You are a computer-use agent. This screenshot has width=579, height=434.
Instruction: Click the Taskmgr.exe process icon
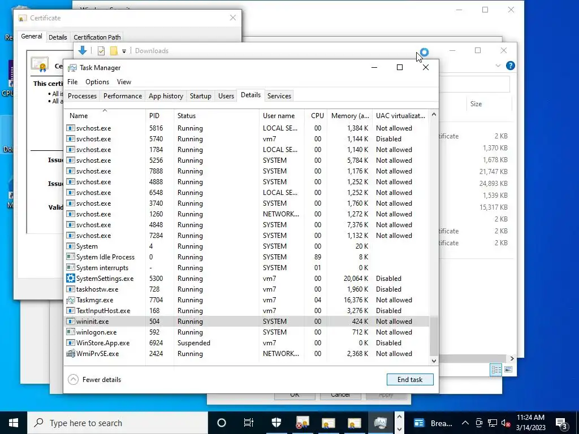pos(71,300)
